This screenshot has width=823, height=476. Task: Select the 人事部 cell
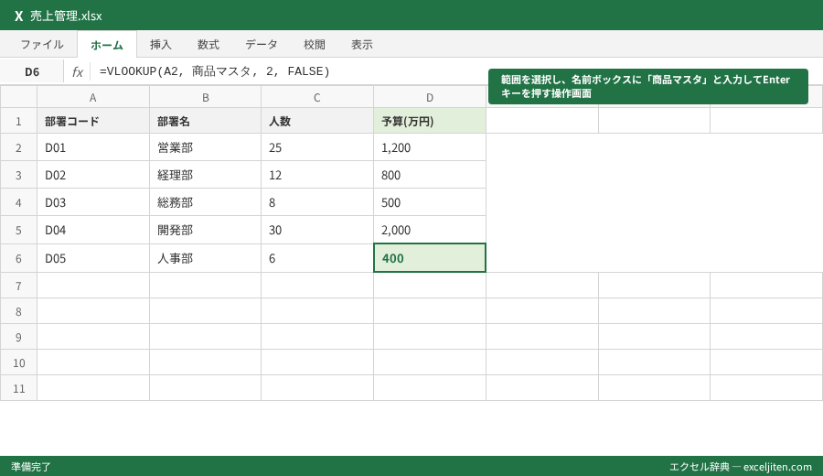(x=205, y=258)
